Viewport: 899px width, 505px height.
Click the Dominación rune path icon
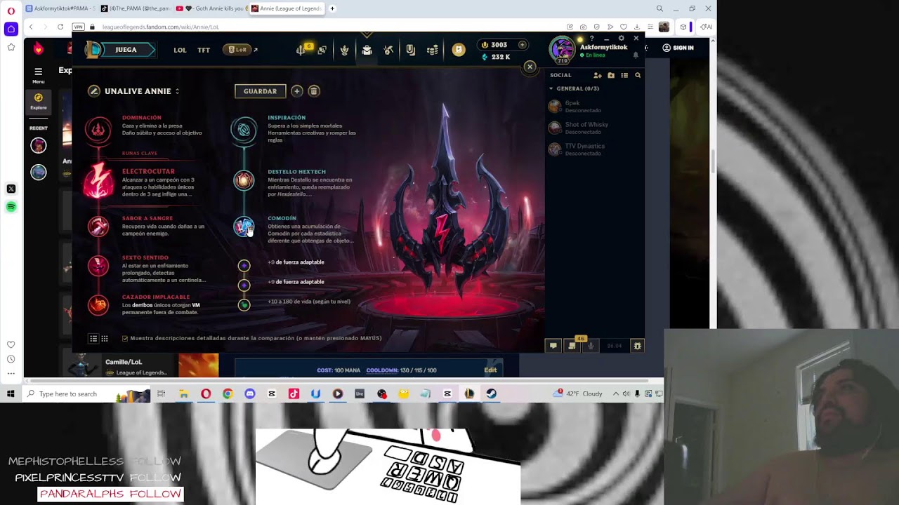[98, 130]
